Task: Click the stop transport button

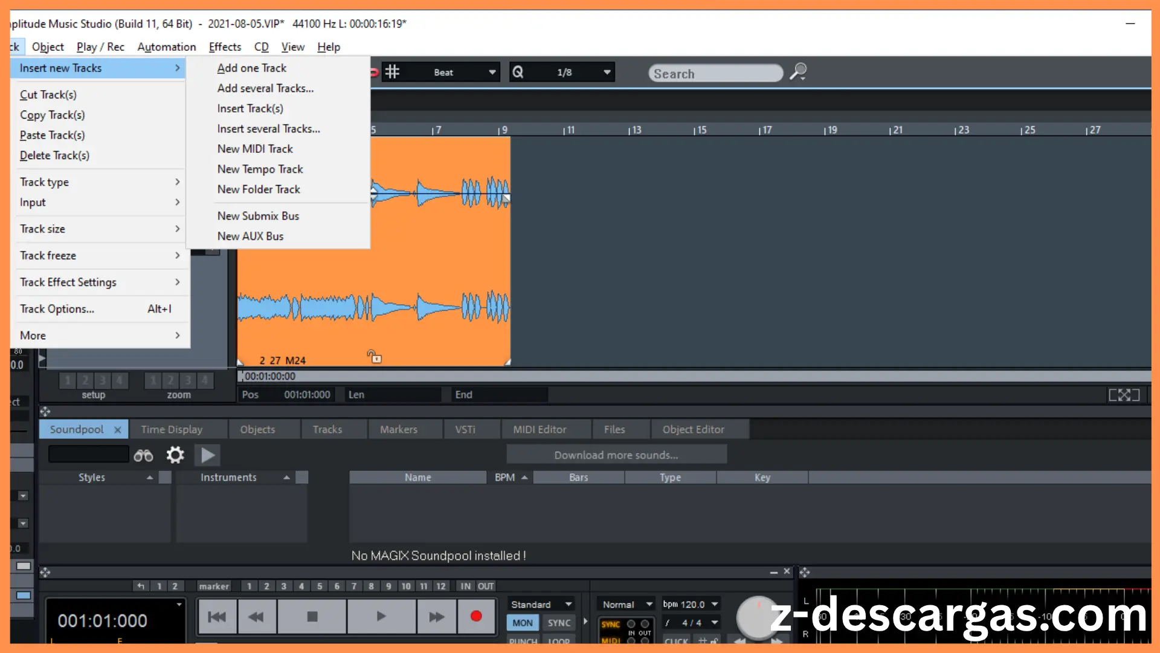Action: click(x=312, y=617)
